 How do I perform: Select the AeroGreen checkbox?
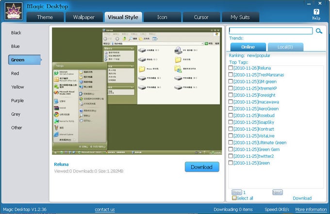[x=231, y=108]
